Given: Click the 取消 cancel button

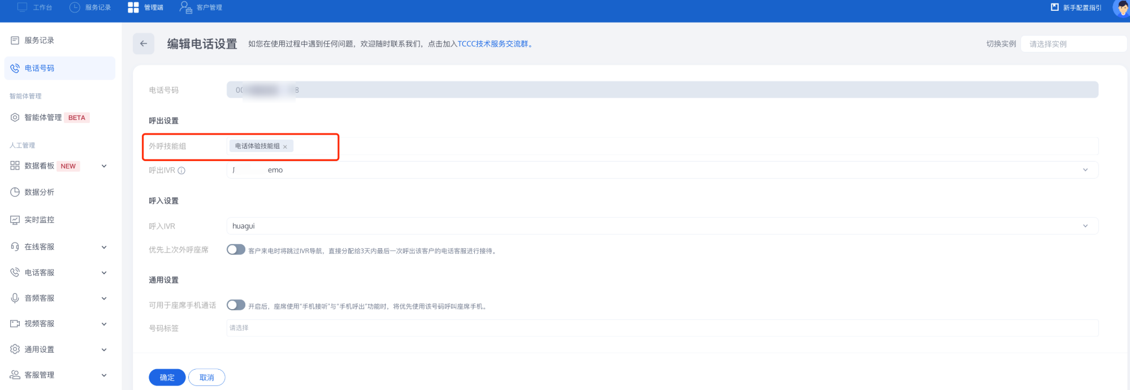Looking at the screenshot, I should 207,378.
